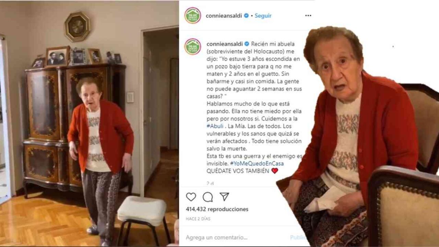Viewport: 439px width, 247px height.
Task: Open the #Abuli hashtag
Action: pyautogui.click(x=215, y=126)
